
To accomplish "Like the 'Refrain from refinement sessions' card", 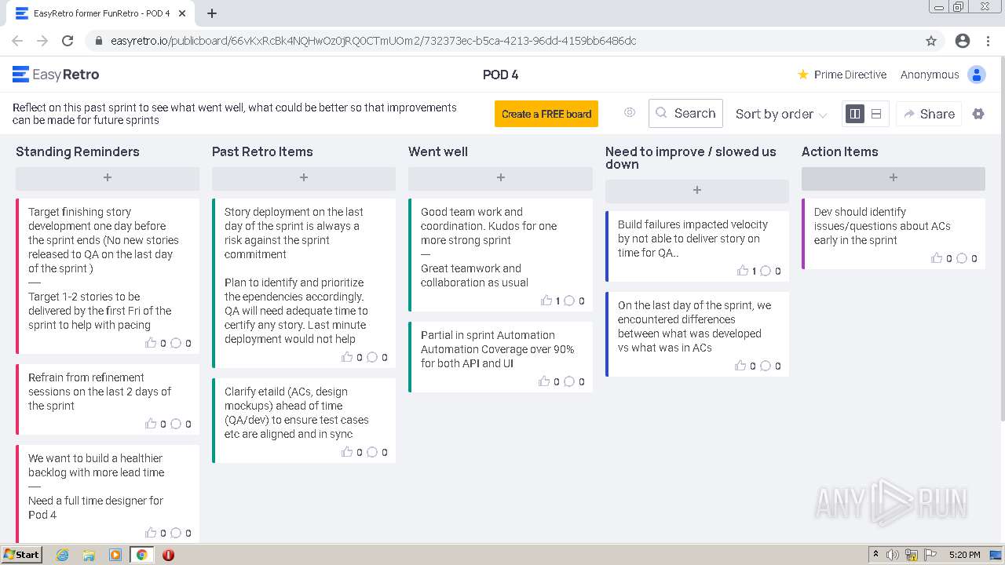I will pos(151,424).
